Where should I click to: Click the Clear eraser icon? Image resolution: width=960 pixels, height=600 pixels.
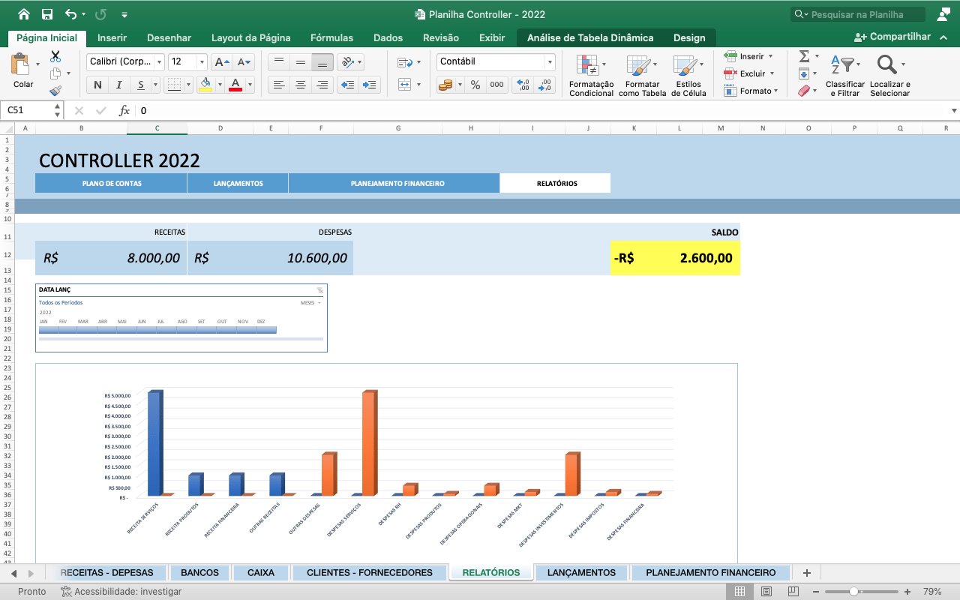pos(804,91)
